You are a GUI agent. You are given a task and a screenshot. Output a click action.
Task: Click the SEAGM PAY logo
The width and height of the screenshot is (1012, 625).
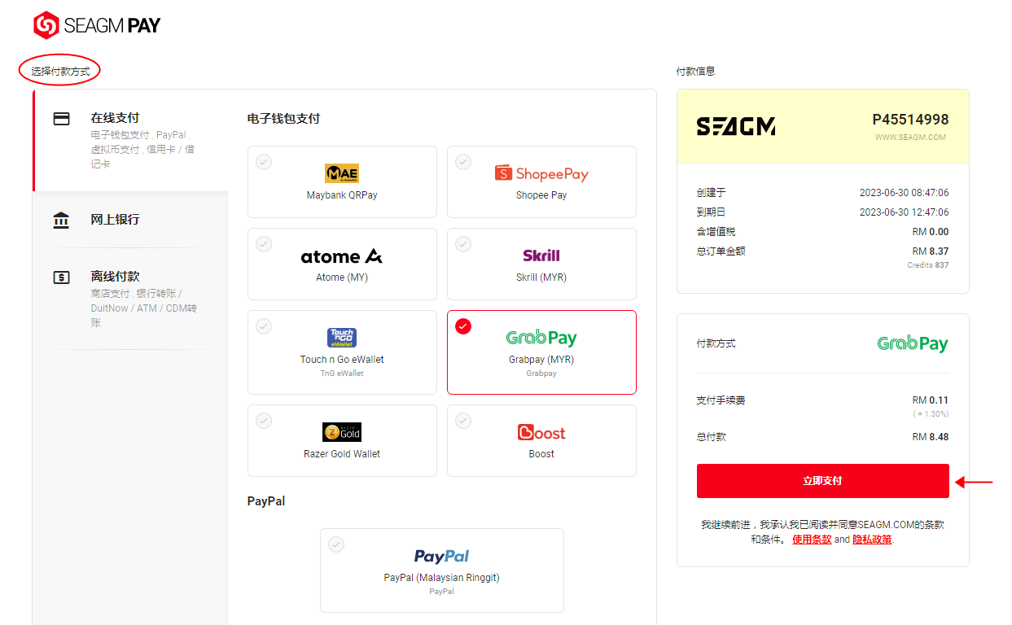(97, 25)
